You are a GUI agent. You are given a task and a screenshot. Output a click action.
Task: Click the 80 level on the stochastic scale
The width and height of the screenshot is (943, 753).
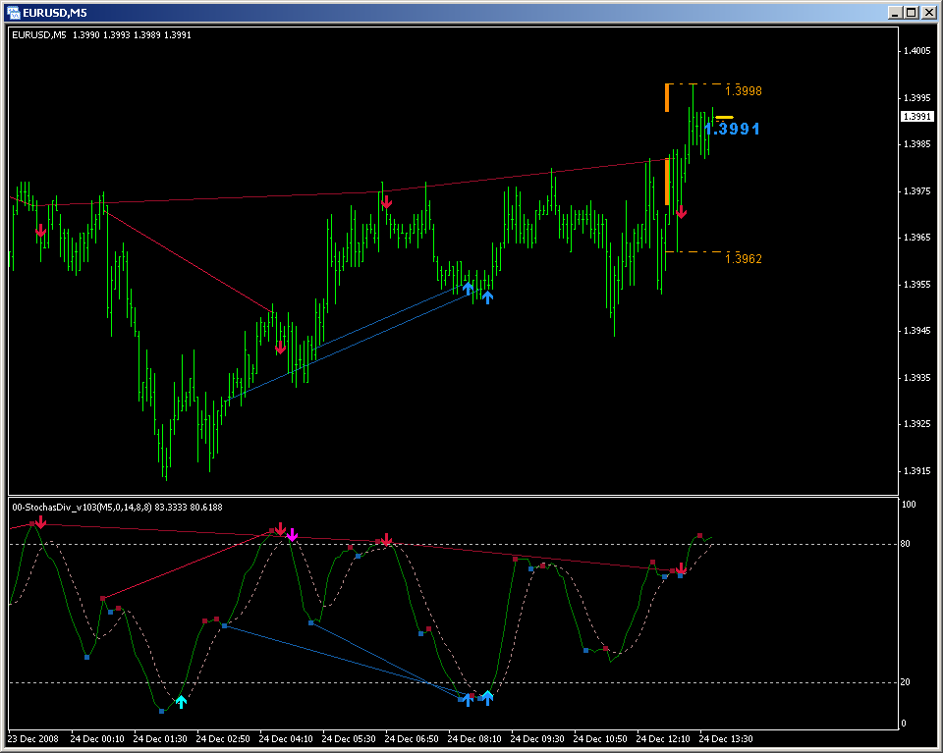[905, 544]
